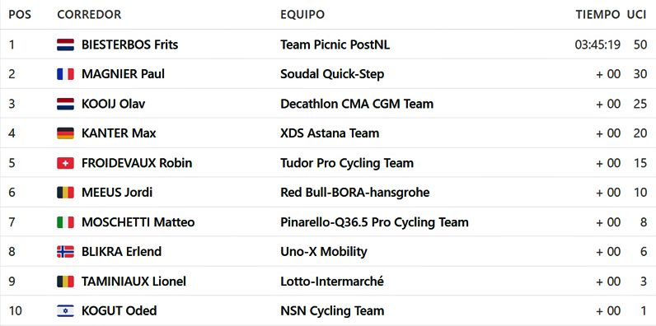Open the Uno-X Mobility team link
The image size is (656, 326).
(x=323, y=252)
